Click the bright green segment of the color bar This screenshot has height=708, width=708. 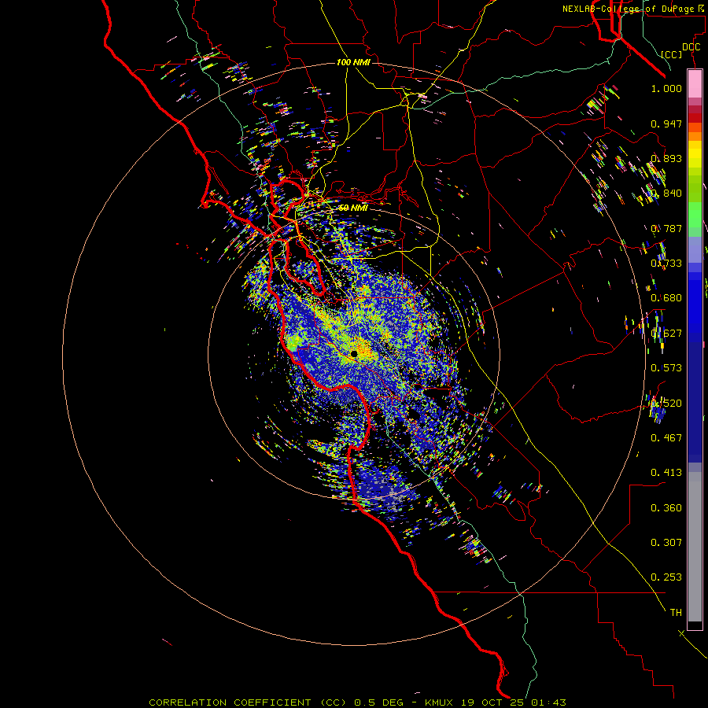click(x=695, y=215)
